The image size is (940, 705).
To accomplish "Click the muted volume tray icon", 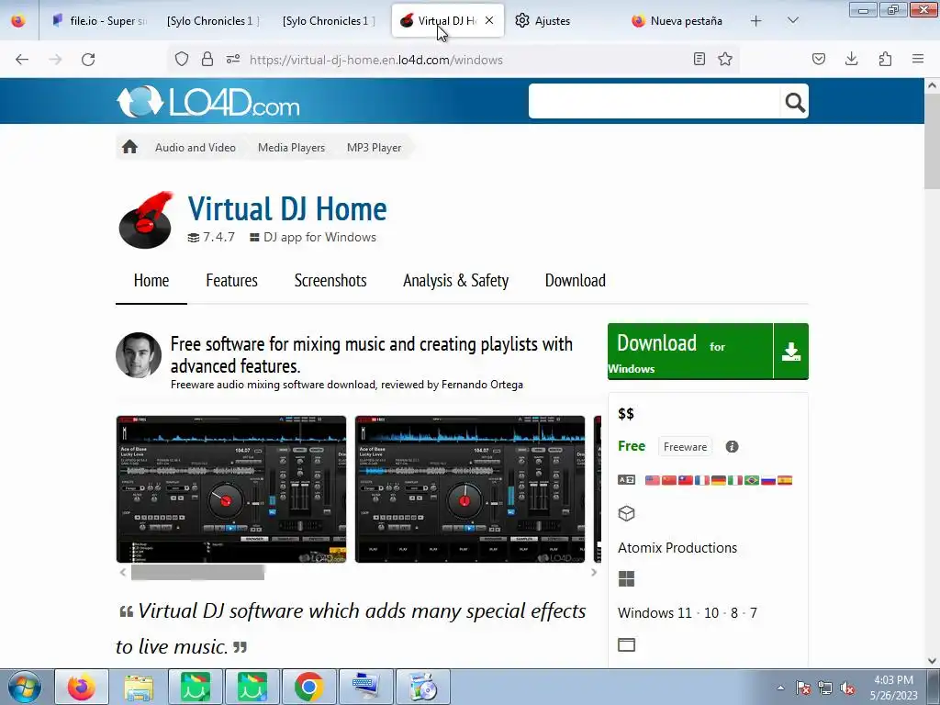I will (x=847, y=688).
